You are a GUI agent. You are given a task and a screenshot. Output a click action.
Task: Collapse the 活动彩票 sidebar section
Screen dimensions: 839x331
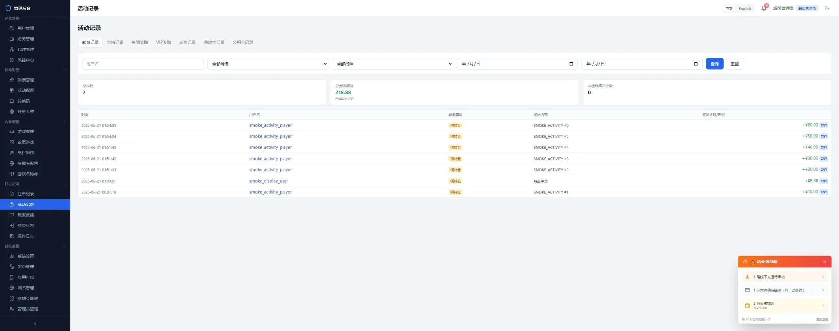pyautogui.click(x=35, y=70)
